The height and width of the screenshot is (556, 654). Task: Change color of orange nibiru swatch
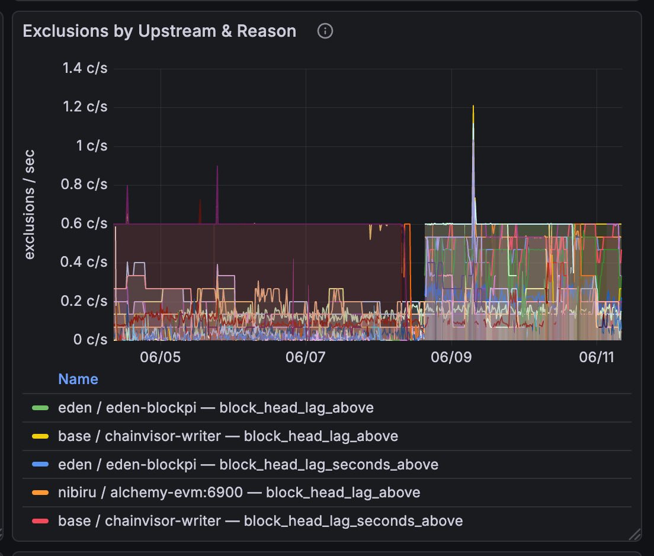[40, 493]
